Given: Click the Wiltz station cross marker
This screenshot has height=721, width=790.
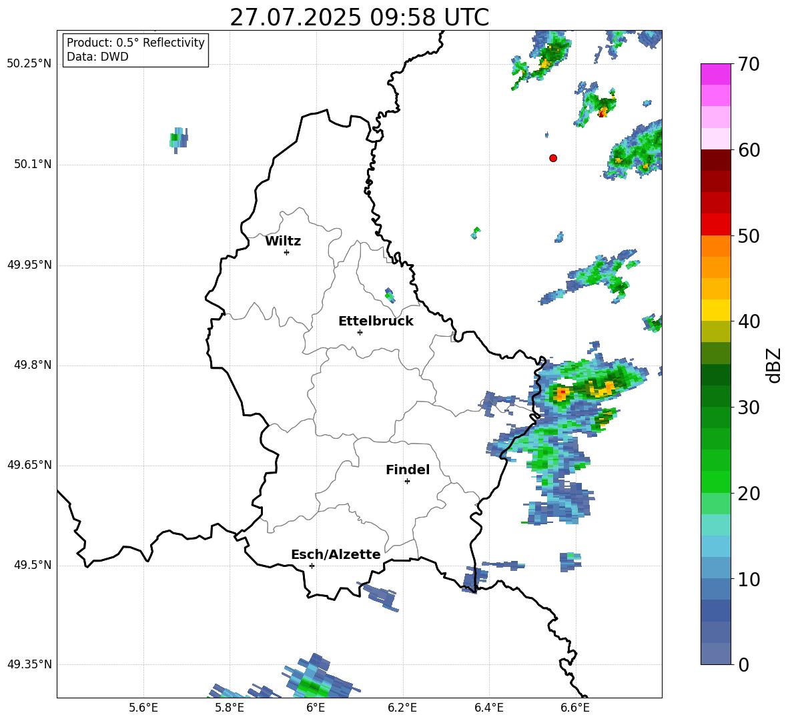Looking at the screenshot, I should coord(287,252).
